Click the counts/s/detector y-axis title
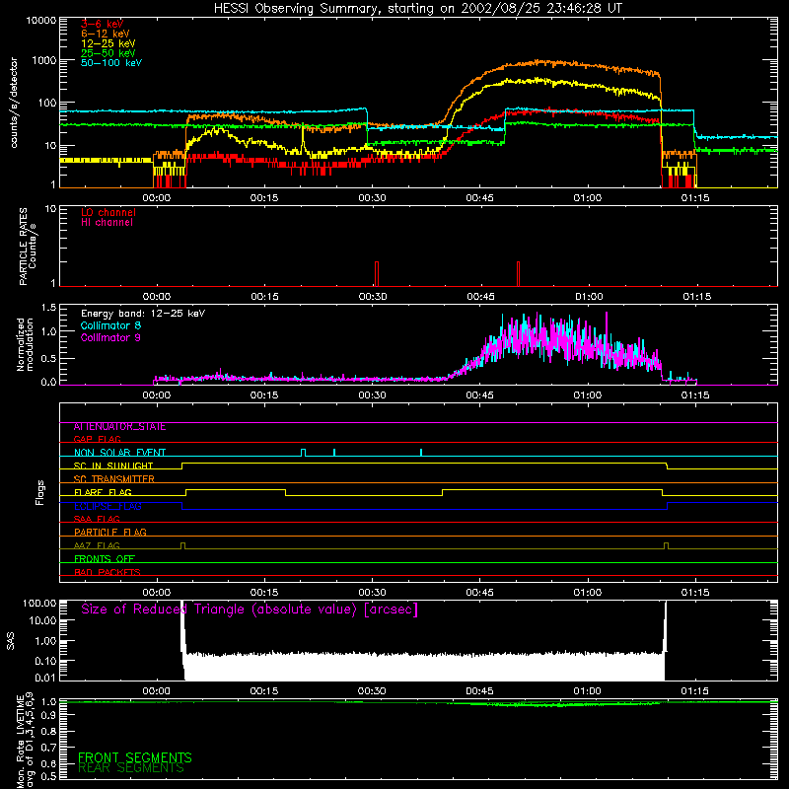 pyautogui.click(x=14, y=103)
